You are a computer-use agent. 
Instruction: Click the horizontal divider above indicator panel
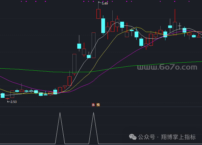coord(101,107)
